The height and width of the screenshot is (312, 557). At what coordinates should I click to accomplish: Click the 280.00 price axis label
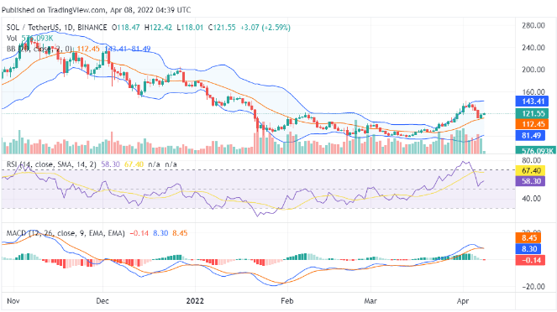pyautogui.click(x=533, y=25)
